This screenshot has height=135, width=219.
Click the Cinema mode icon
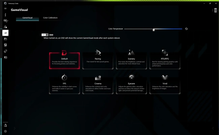click(x=98, y=78)
